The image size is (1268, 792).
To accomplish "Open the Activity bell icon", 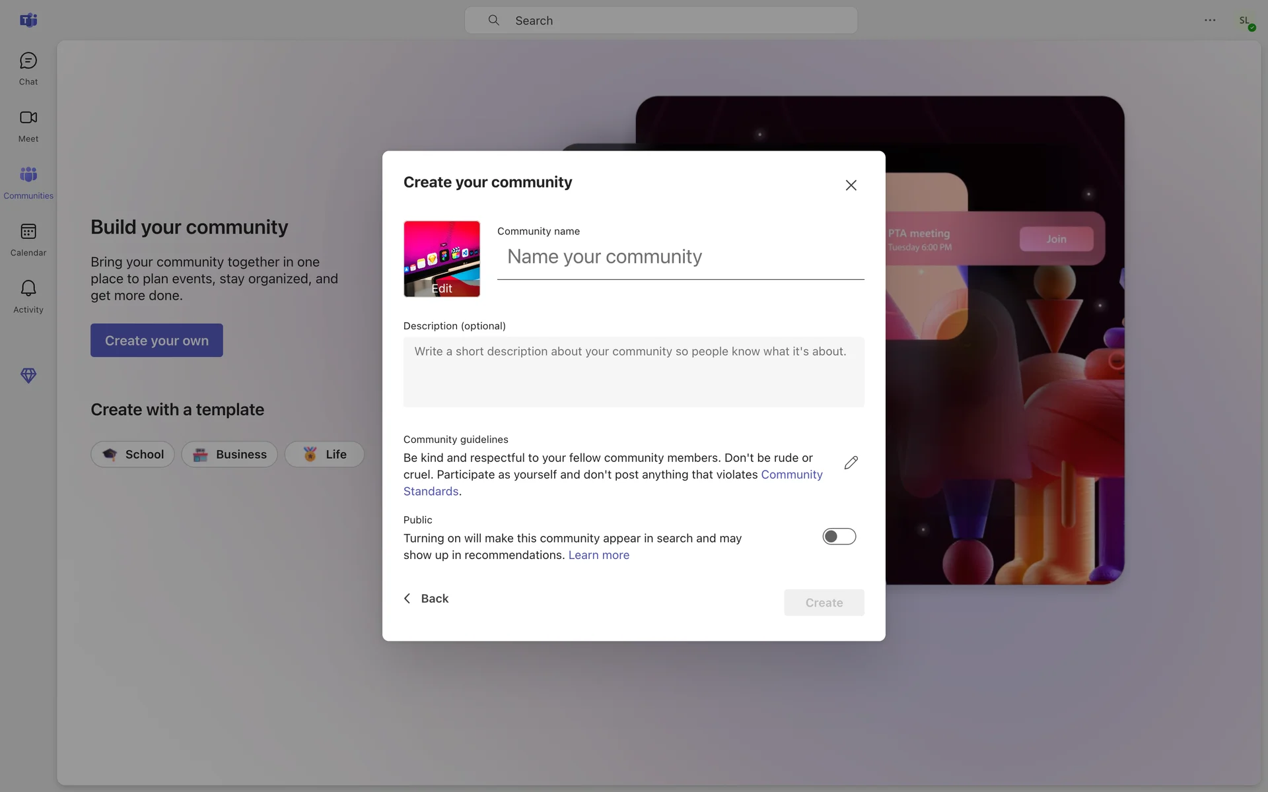I will point(28,296).
